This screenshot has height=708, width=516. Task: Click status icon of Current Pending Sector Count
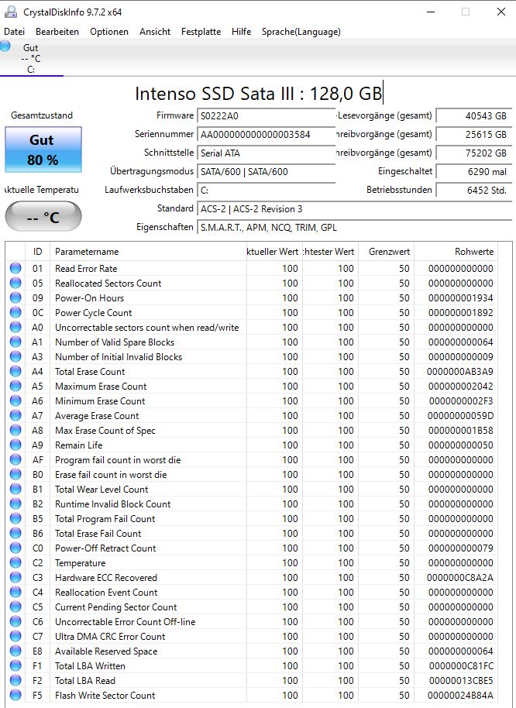coord(15,607)
